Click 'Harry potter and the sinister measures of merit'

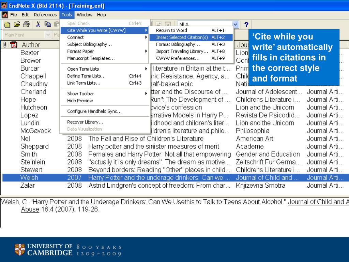point(154,146)
